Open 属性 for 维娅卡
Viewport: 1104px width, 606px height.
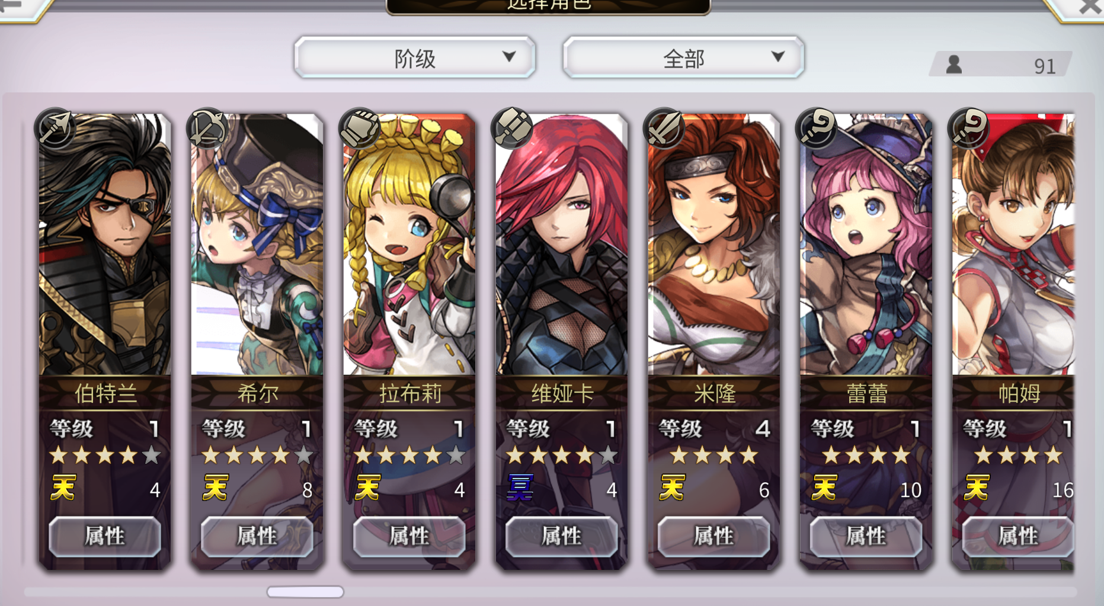point(562,537)
